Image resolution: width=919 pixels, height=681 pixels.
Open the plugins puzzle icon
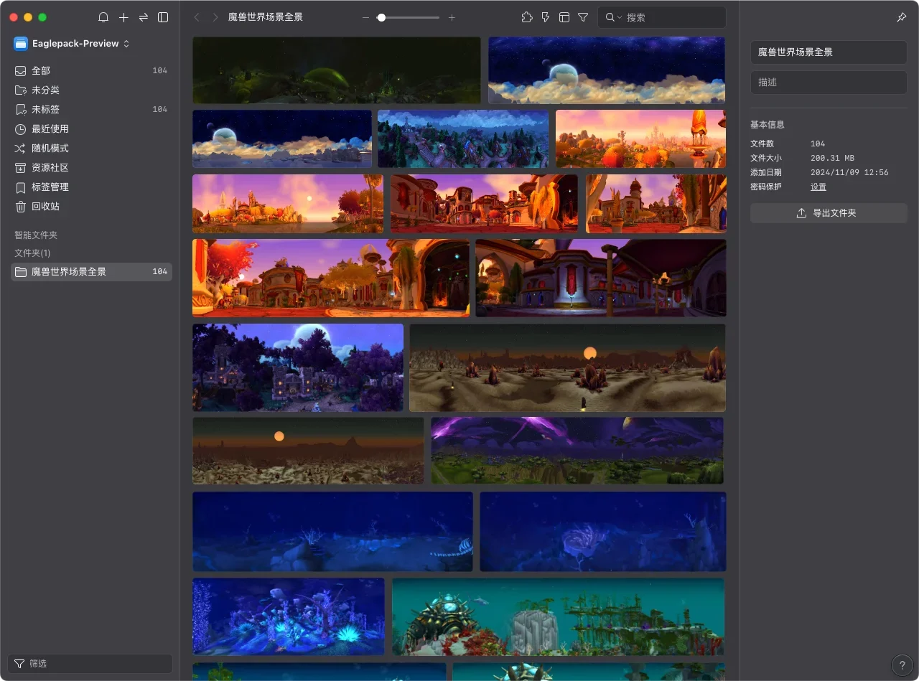pyautogui.click(x=527, y=17)
